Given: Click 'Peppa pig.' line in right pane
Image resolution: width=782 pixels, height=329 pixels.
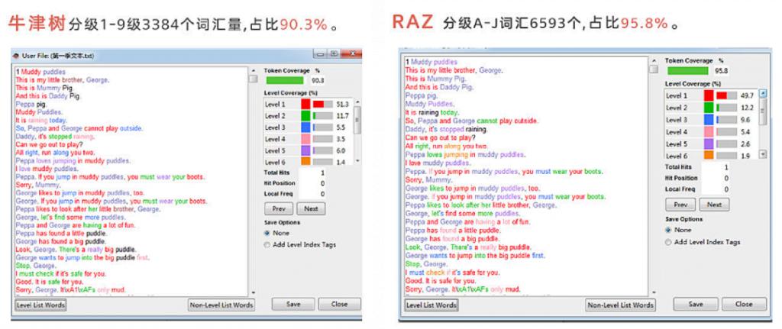Looking at the screenshot, I should (422, 95).
